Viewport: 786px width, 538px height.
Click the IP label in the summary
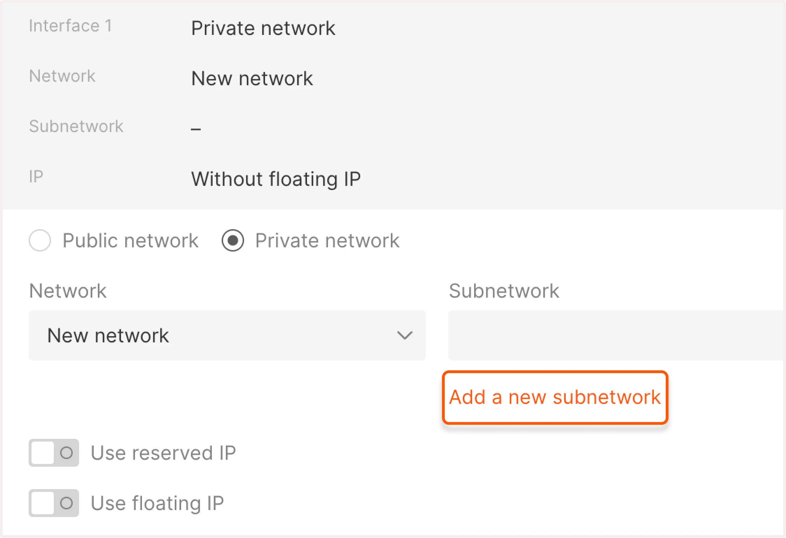pyautogui.click(x=36, y=176)
